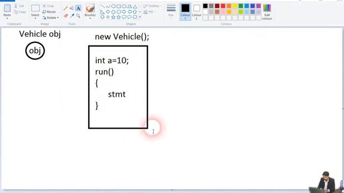This screenshot has height=193, width=344.
Task: Choose the Oval shape
Action: pos(113,6)
